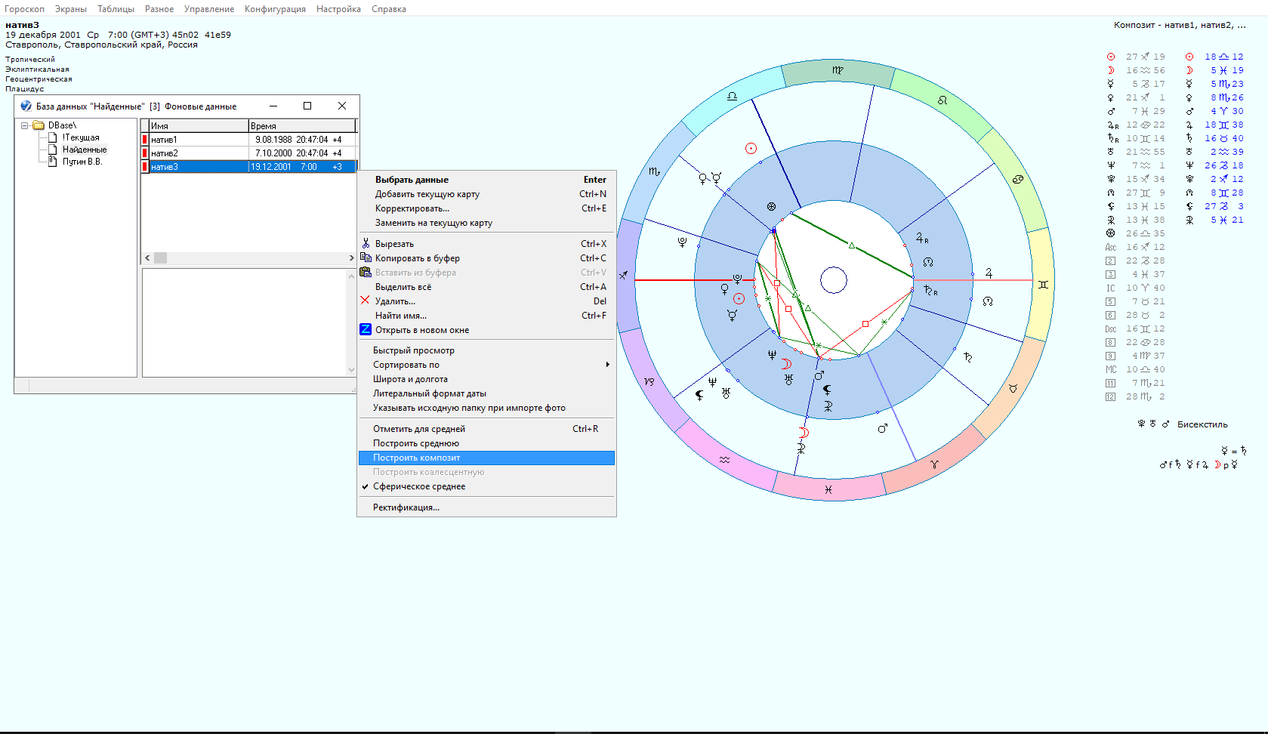The width and height of the screenshot is (1268, 734).
Task: Select the Найденные item in the tree
Action: click(85, 150)
